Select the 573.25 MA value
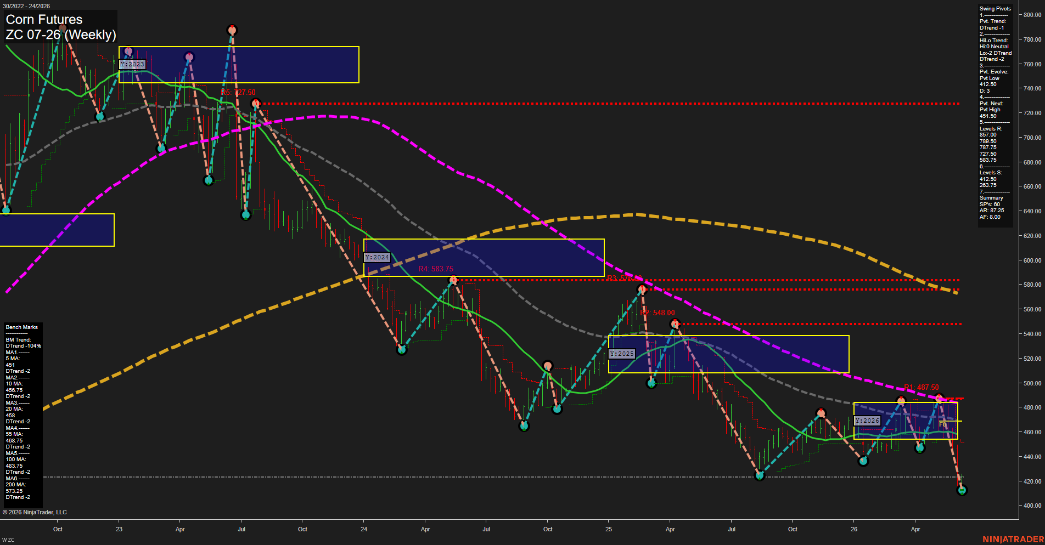The image size is (1045, 545). [14, 491]
